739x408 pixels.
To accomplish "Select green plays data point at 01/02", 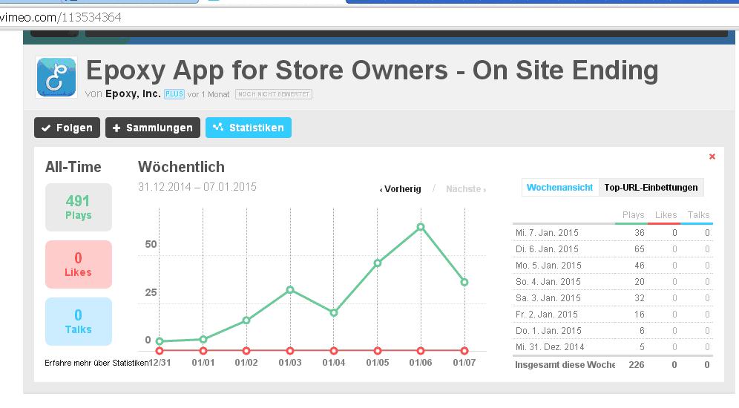I will click(x=246, y=320).
